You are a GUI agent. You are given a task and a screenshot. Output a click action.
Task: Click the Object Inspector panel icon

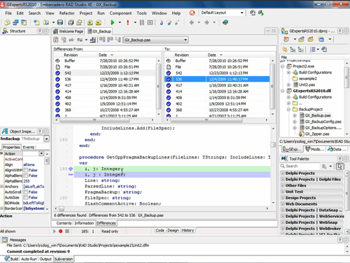coord(3,131)
